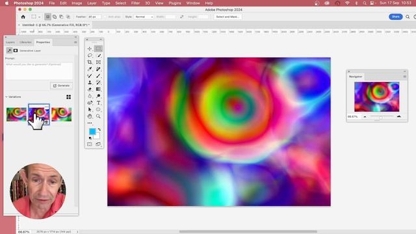This screenshot has height=234, width=416.
Task: Enable Subtract from selection mode
Action: (x=61, y=17)
